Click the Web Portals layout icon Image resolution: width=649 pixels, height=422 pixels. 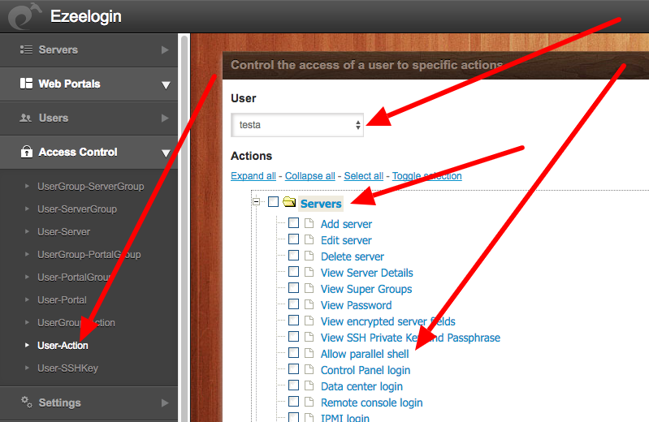pos(26,84)
